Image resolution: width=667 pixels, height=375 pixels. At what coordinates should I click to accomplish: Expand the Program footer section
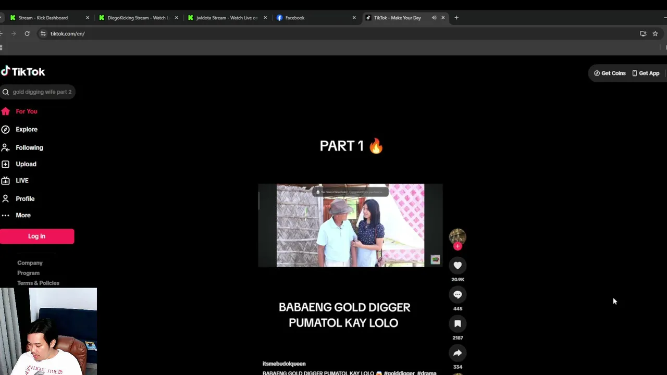point(28,273)
